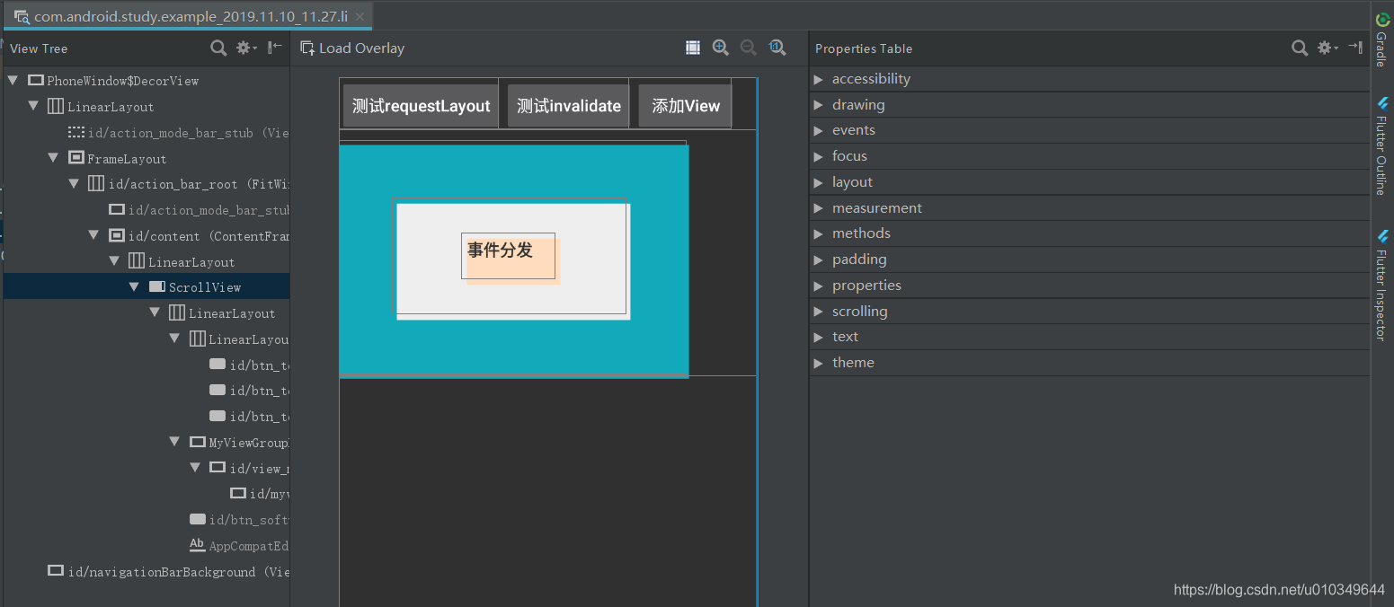Collapse the MyViewGroup tree node

pos(174,442)
